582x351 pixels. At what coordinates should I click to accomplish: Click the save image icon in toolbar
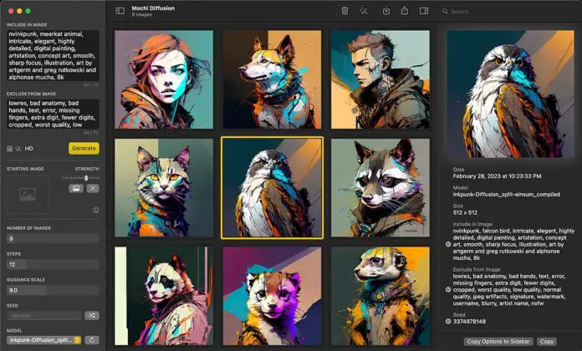click(386, 11)
